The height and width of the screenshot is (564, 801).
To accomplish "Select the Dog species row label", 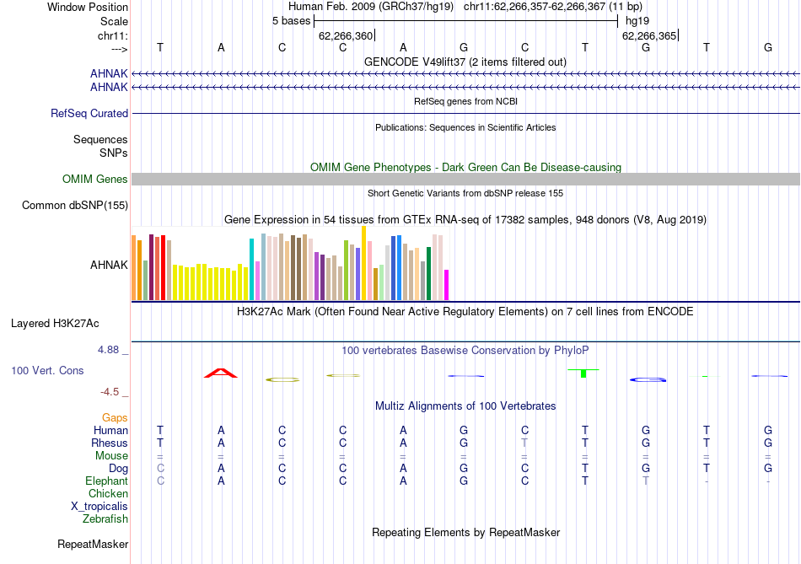I will pos(118,469).
